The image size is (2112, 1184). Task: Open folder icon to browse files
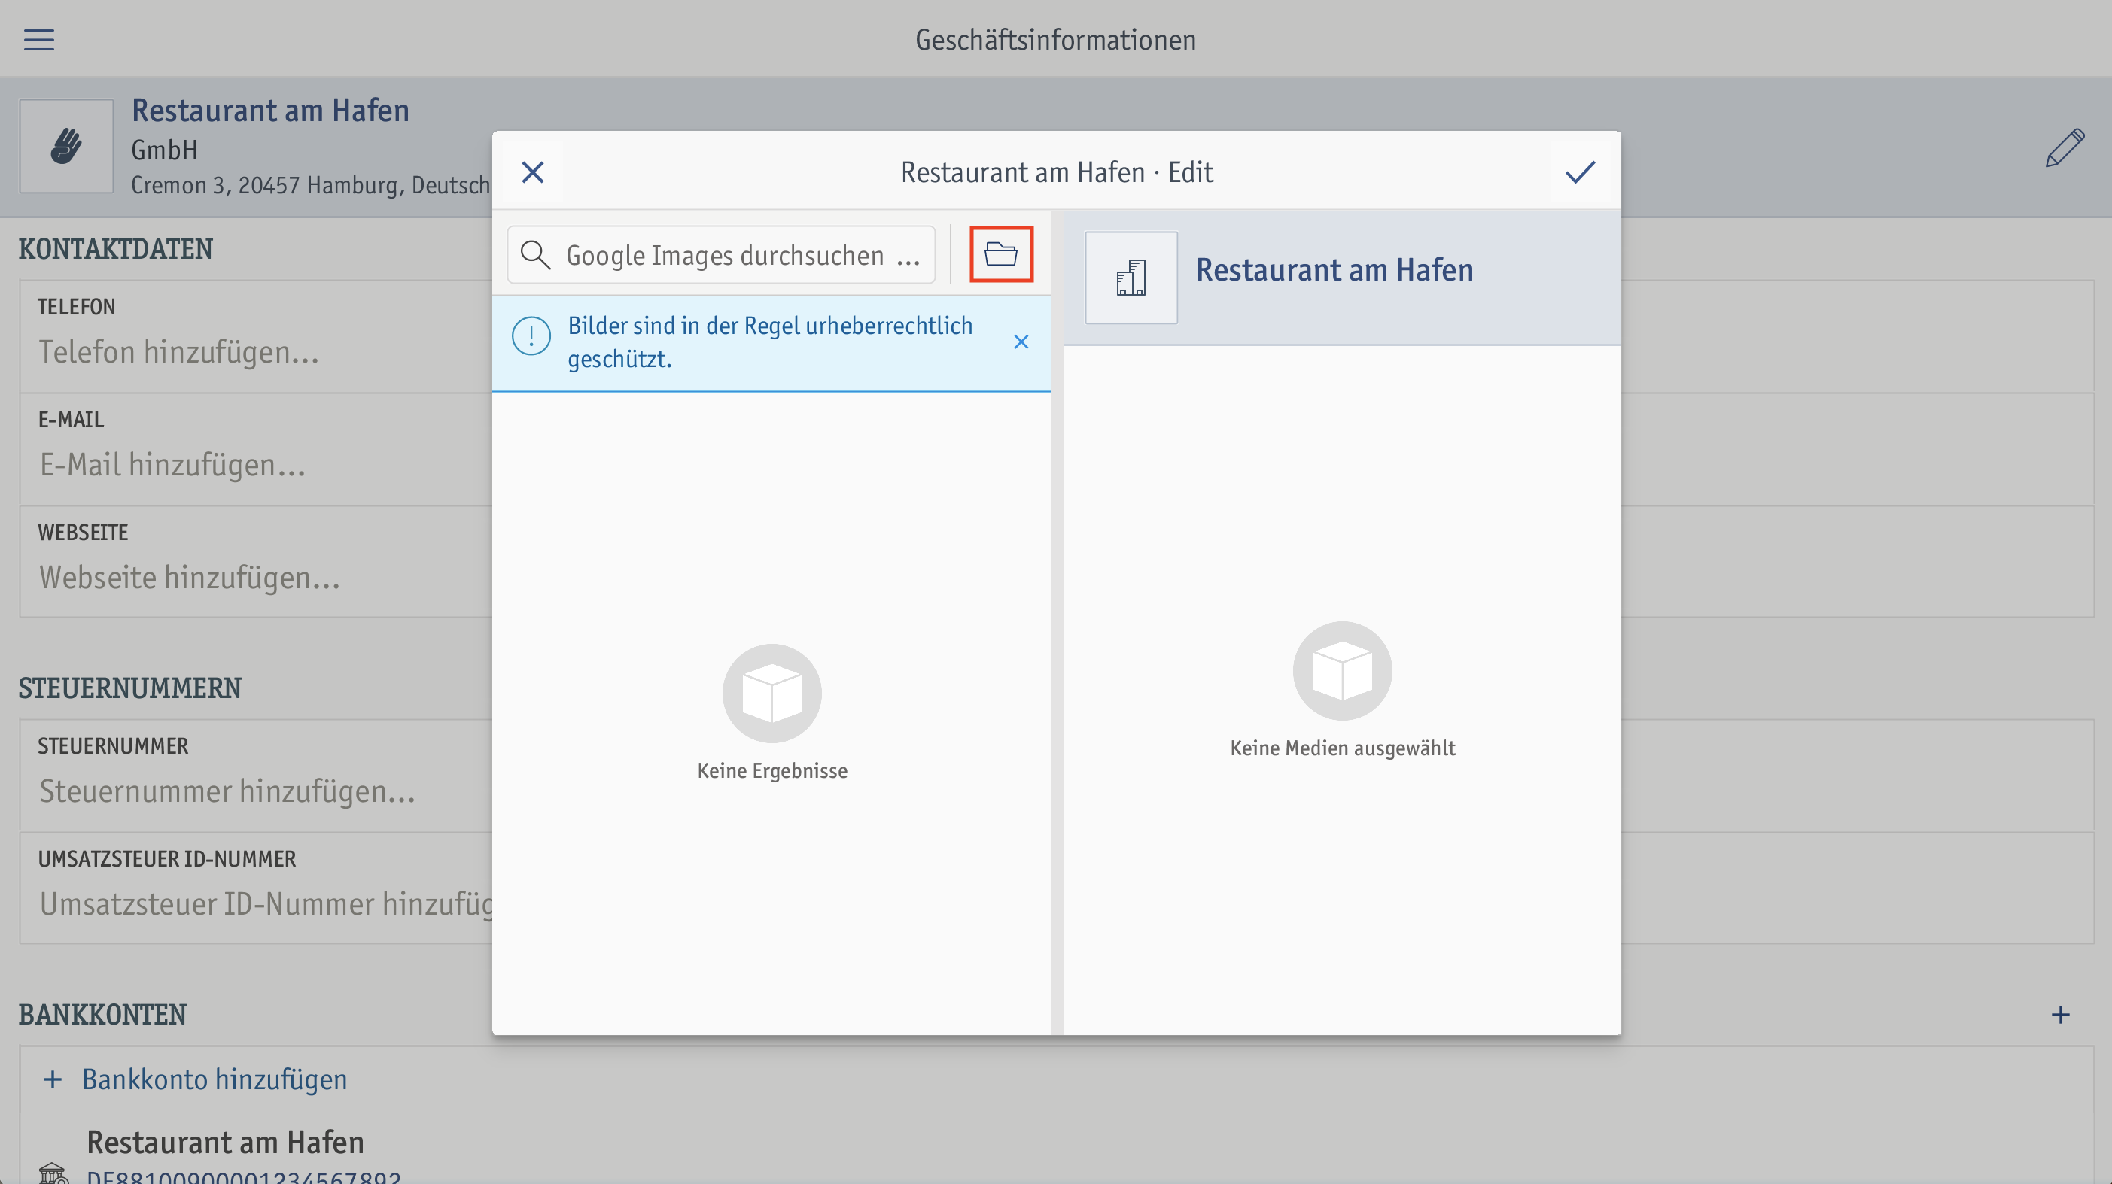1001,254
